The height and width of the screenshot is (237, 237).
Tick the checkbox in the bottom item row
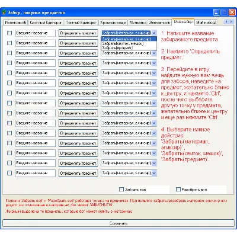[9, 173]
